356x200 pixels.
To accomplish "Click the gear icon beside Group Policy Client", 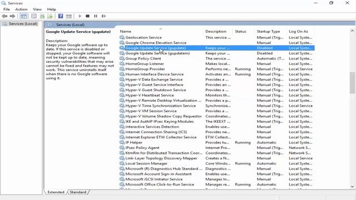I will 122,58.
